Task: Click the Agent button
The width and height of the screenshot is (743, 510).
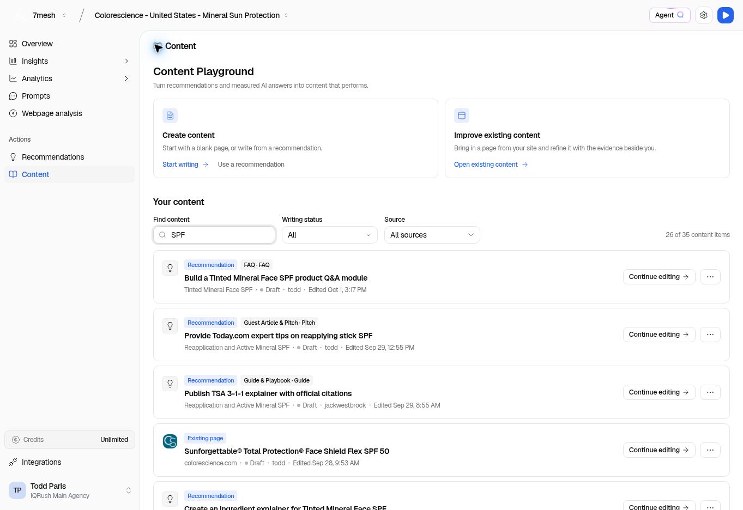Action: click(669, 15)
